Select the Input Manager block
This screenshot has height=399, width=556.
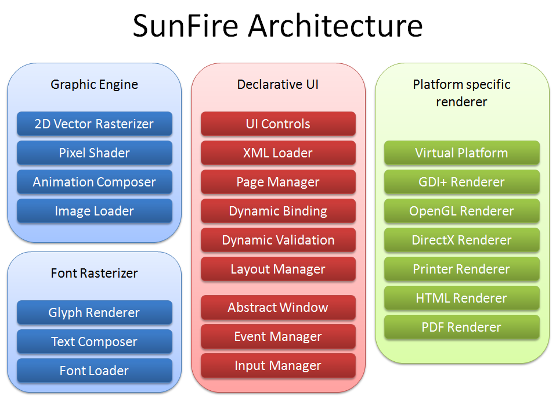(278, 366)
